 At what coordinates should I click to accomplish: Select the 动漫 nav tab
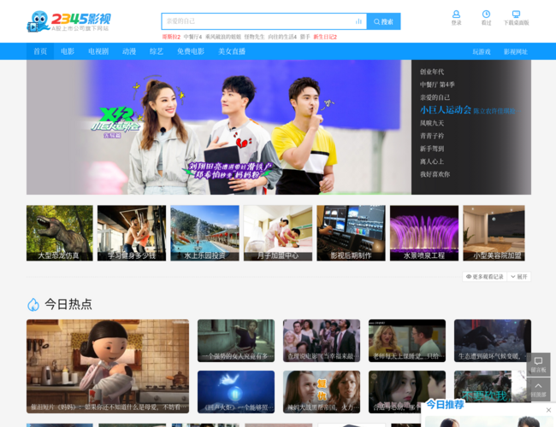tap(129, 51)
